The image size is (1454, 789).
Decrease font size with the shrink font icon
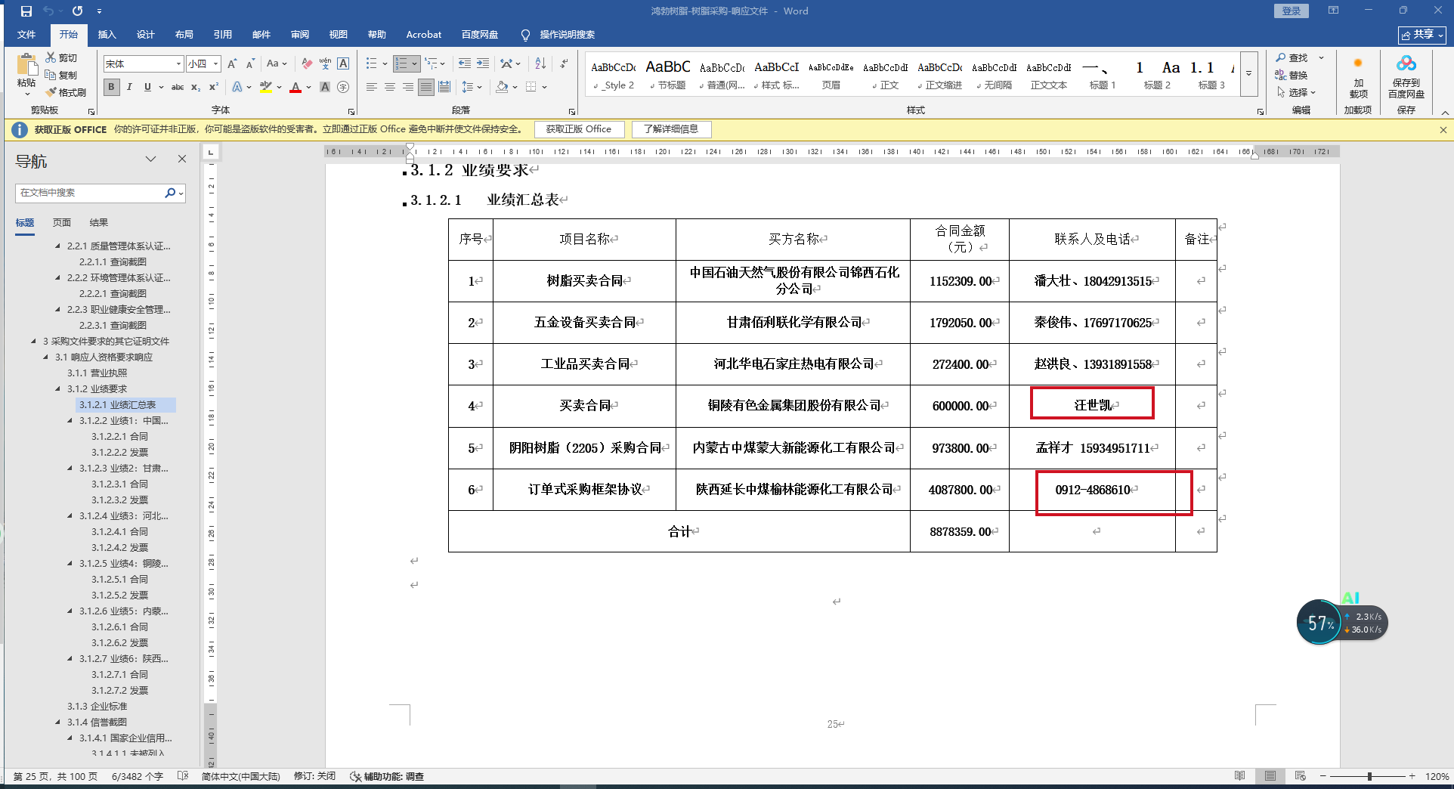[250, 64]
